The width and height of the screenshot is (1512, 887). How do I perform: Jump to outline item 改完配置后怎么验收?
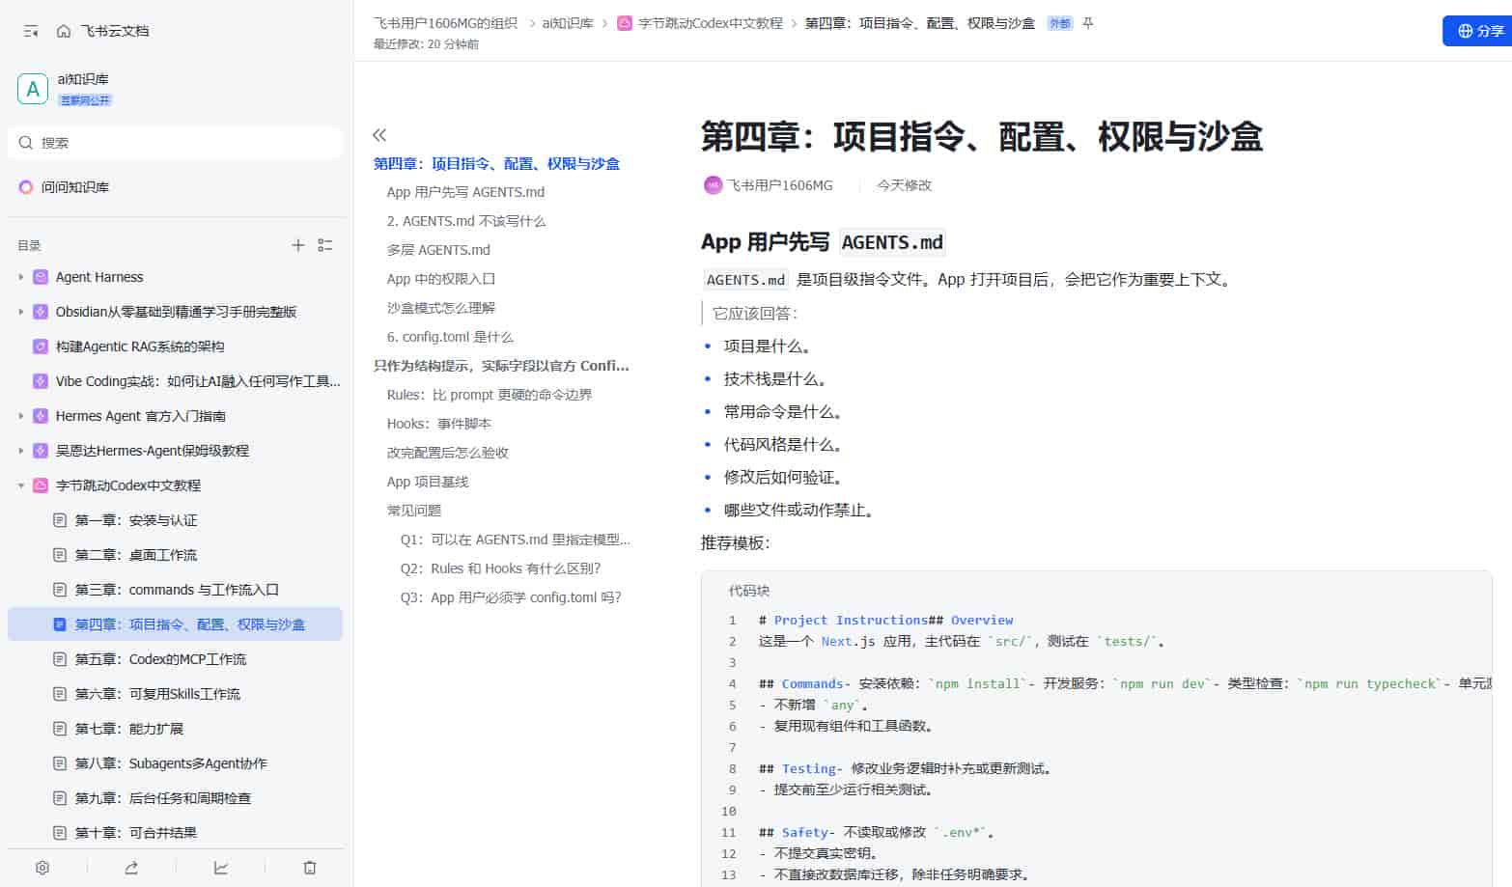(448, 453)
